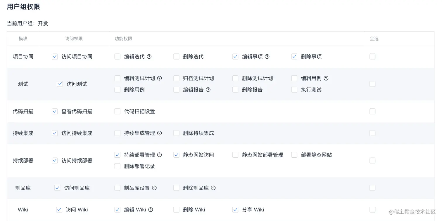
Task: Enable the 删除 Wiki checkbox
Action: pyautogui.click(x=176, y=210)
